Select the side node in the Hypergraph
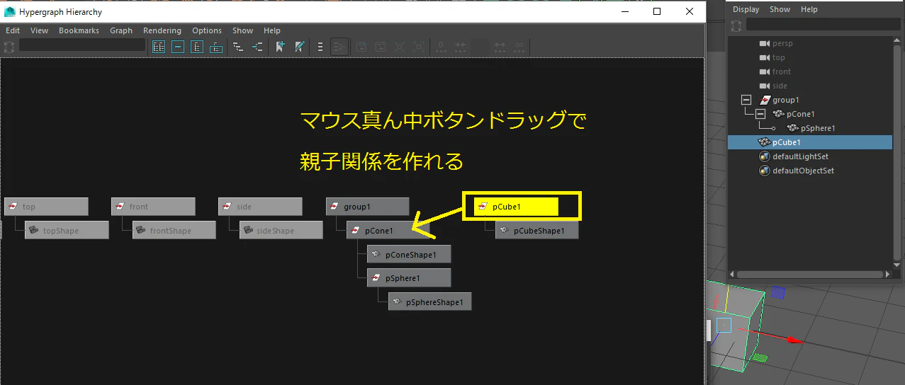 click(x=260, y=207)
